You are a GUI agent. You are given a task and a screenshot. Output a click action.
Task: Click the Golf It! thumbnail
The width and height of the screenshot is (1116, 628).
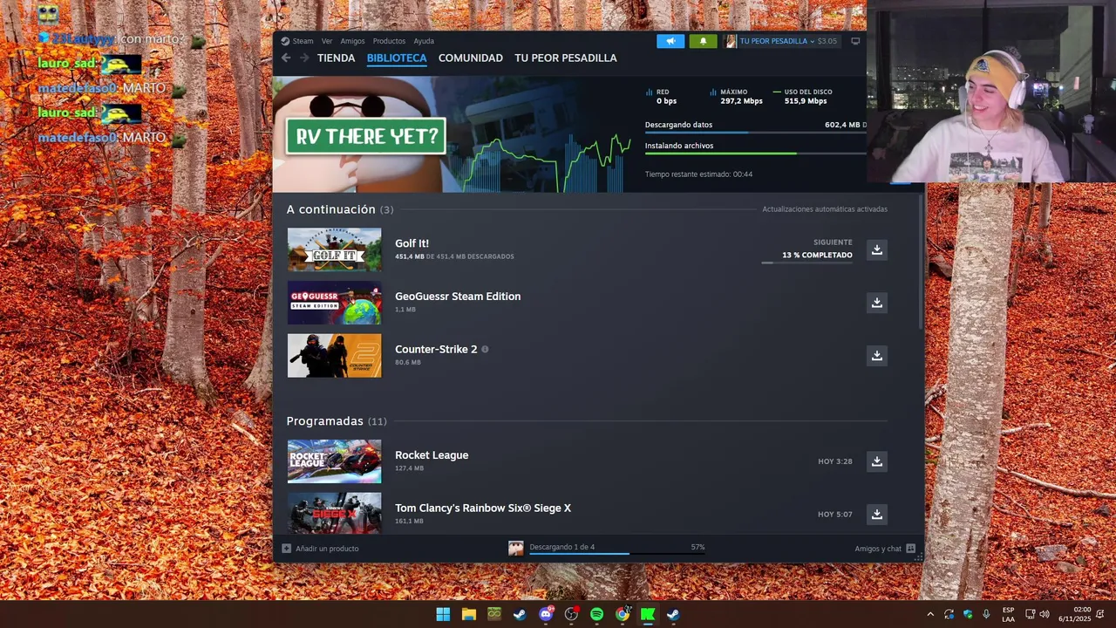pos(335,249)
